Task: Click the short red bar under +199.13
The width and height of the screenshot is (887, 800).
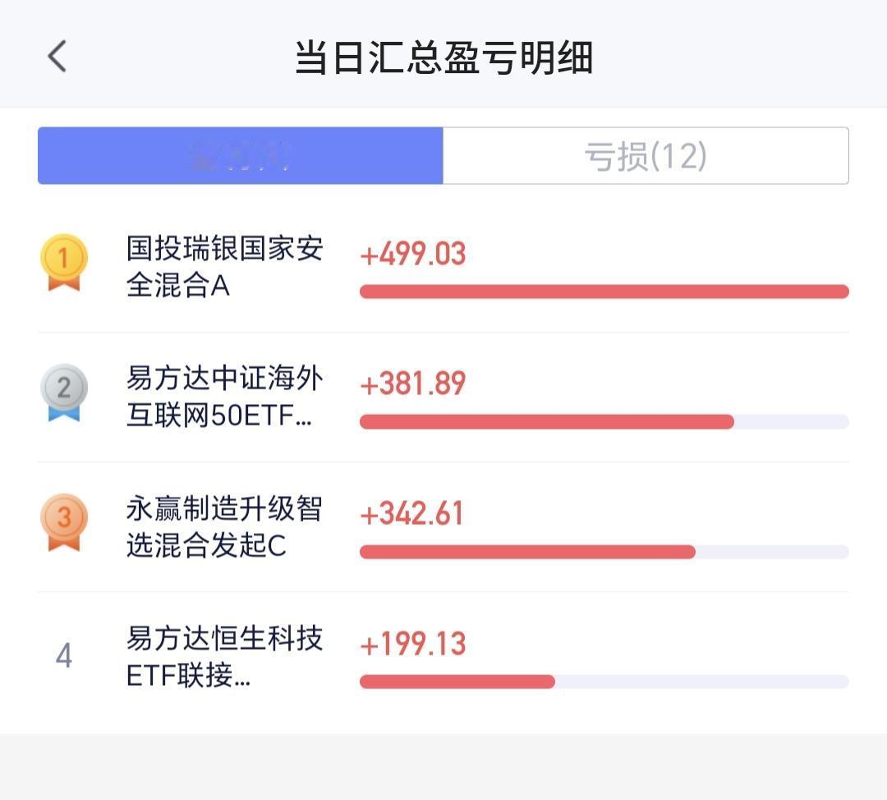Action: coord(457,682)
